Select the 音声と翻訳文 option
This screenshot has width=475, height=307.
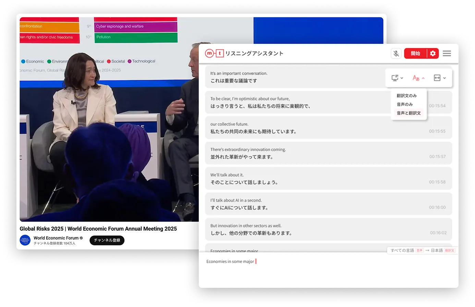(409, 113)
